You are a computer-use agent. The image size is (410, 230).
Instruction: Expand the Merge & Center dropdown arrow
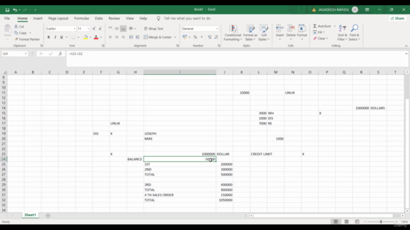tap(175, 37)
